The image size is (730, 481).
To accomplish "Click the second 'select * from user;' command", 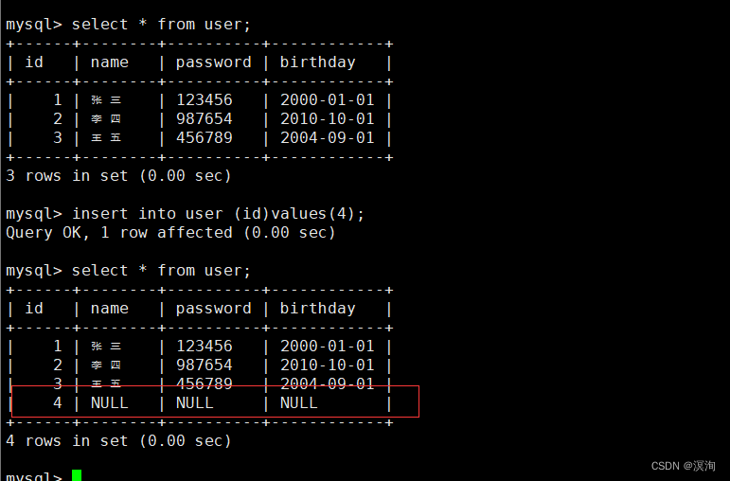I will coord(161,271).
